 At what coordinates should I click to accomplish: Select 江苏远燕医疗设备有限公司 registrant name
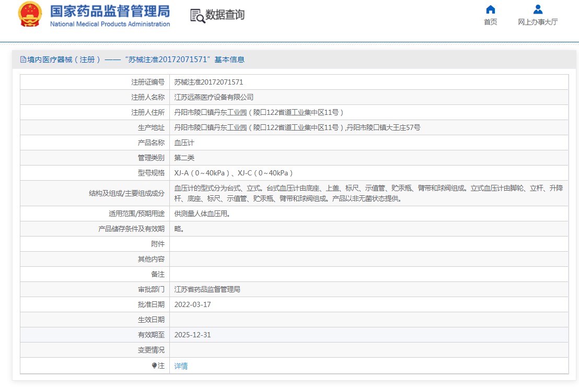click(x=214, y=97)
